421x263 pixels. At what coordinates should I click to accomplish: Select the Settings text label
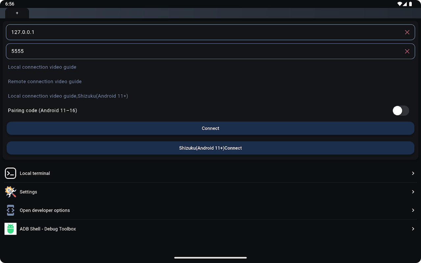tap(28, 192)
